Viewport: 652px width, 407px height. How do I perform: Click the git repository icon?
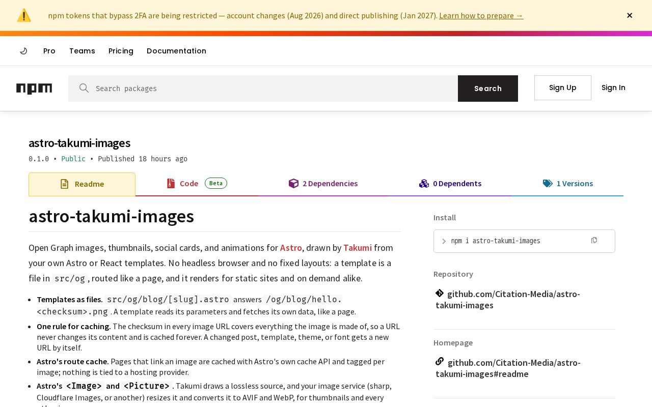[440, 293]
